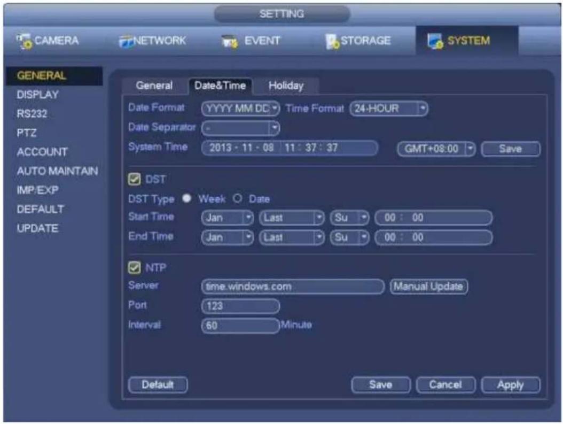Click the Camera settings icon

pyautogui.click(x=24, y=41)
